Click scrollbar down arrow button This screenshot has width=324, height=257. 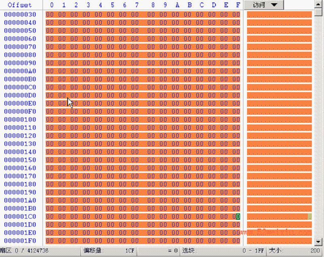[x=318, y=242]
